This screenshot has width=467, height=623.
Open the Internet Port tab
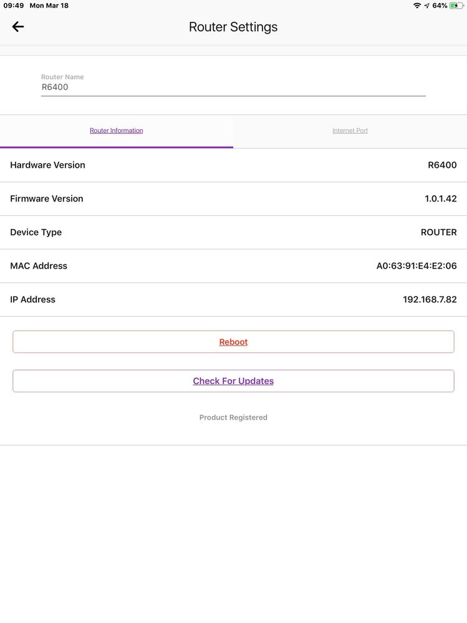[x=350, y=131]
